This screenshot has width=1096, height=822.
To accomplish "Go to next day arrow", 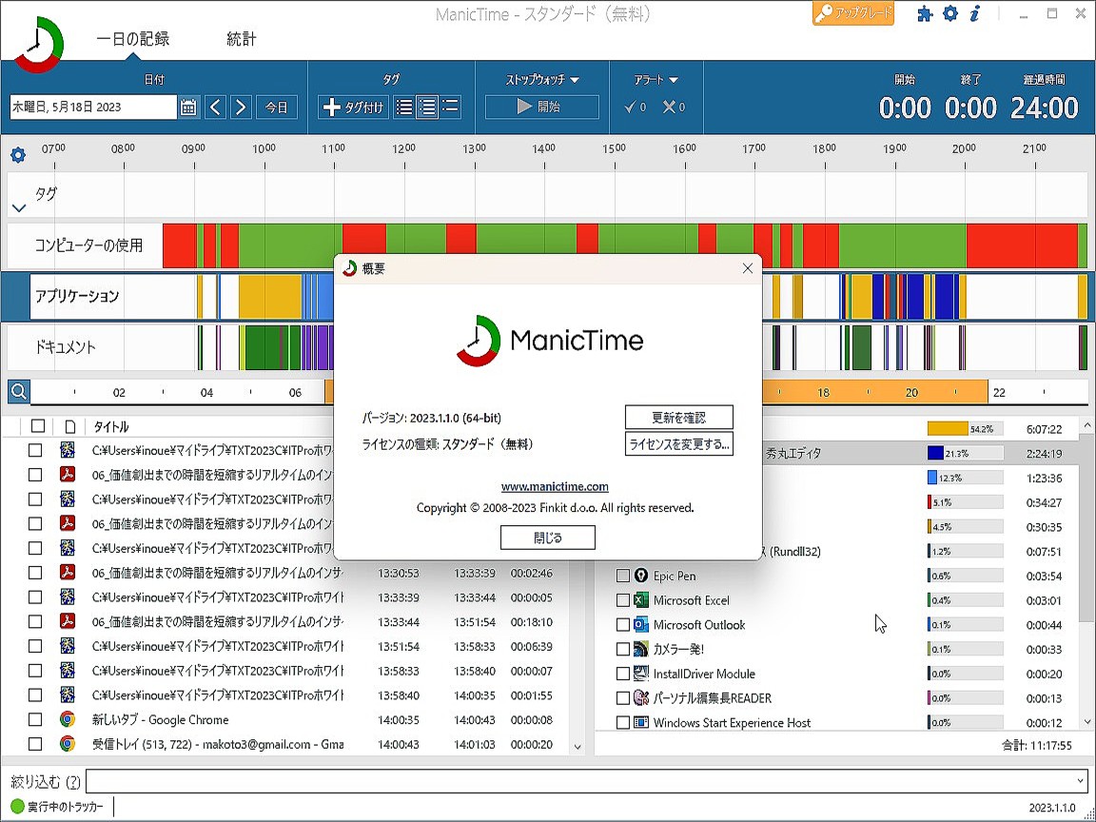I will click(242, 108).
